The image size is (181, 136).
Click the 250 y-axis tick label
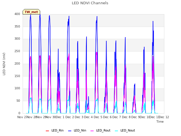click(x=17, y=51)
